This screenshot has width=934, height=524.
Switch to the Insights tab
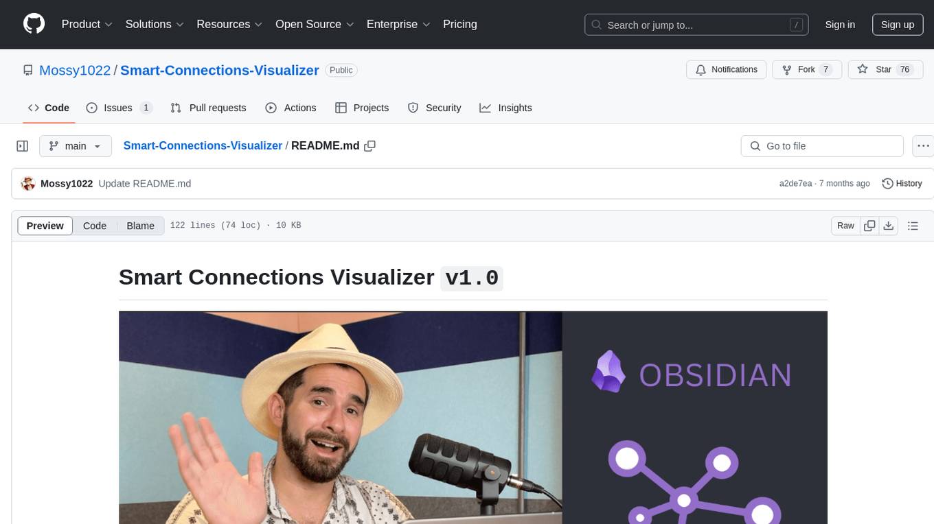pyautogui.click(x=505, y=108)
